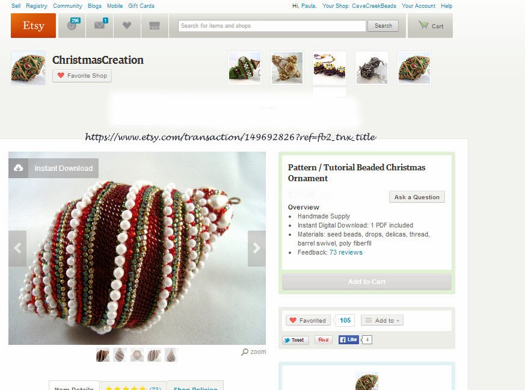Image resolution: width=525 pixels, height=390 pixels.
Task: Open the shopping Cart
Action: [430, 25]
